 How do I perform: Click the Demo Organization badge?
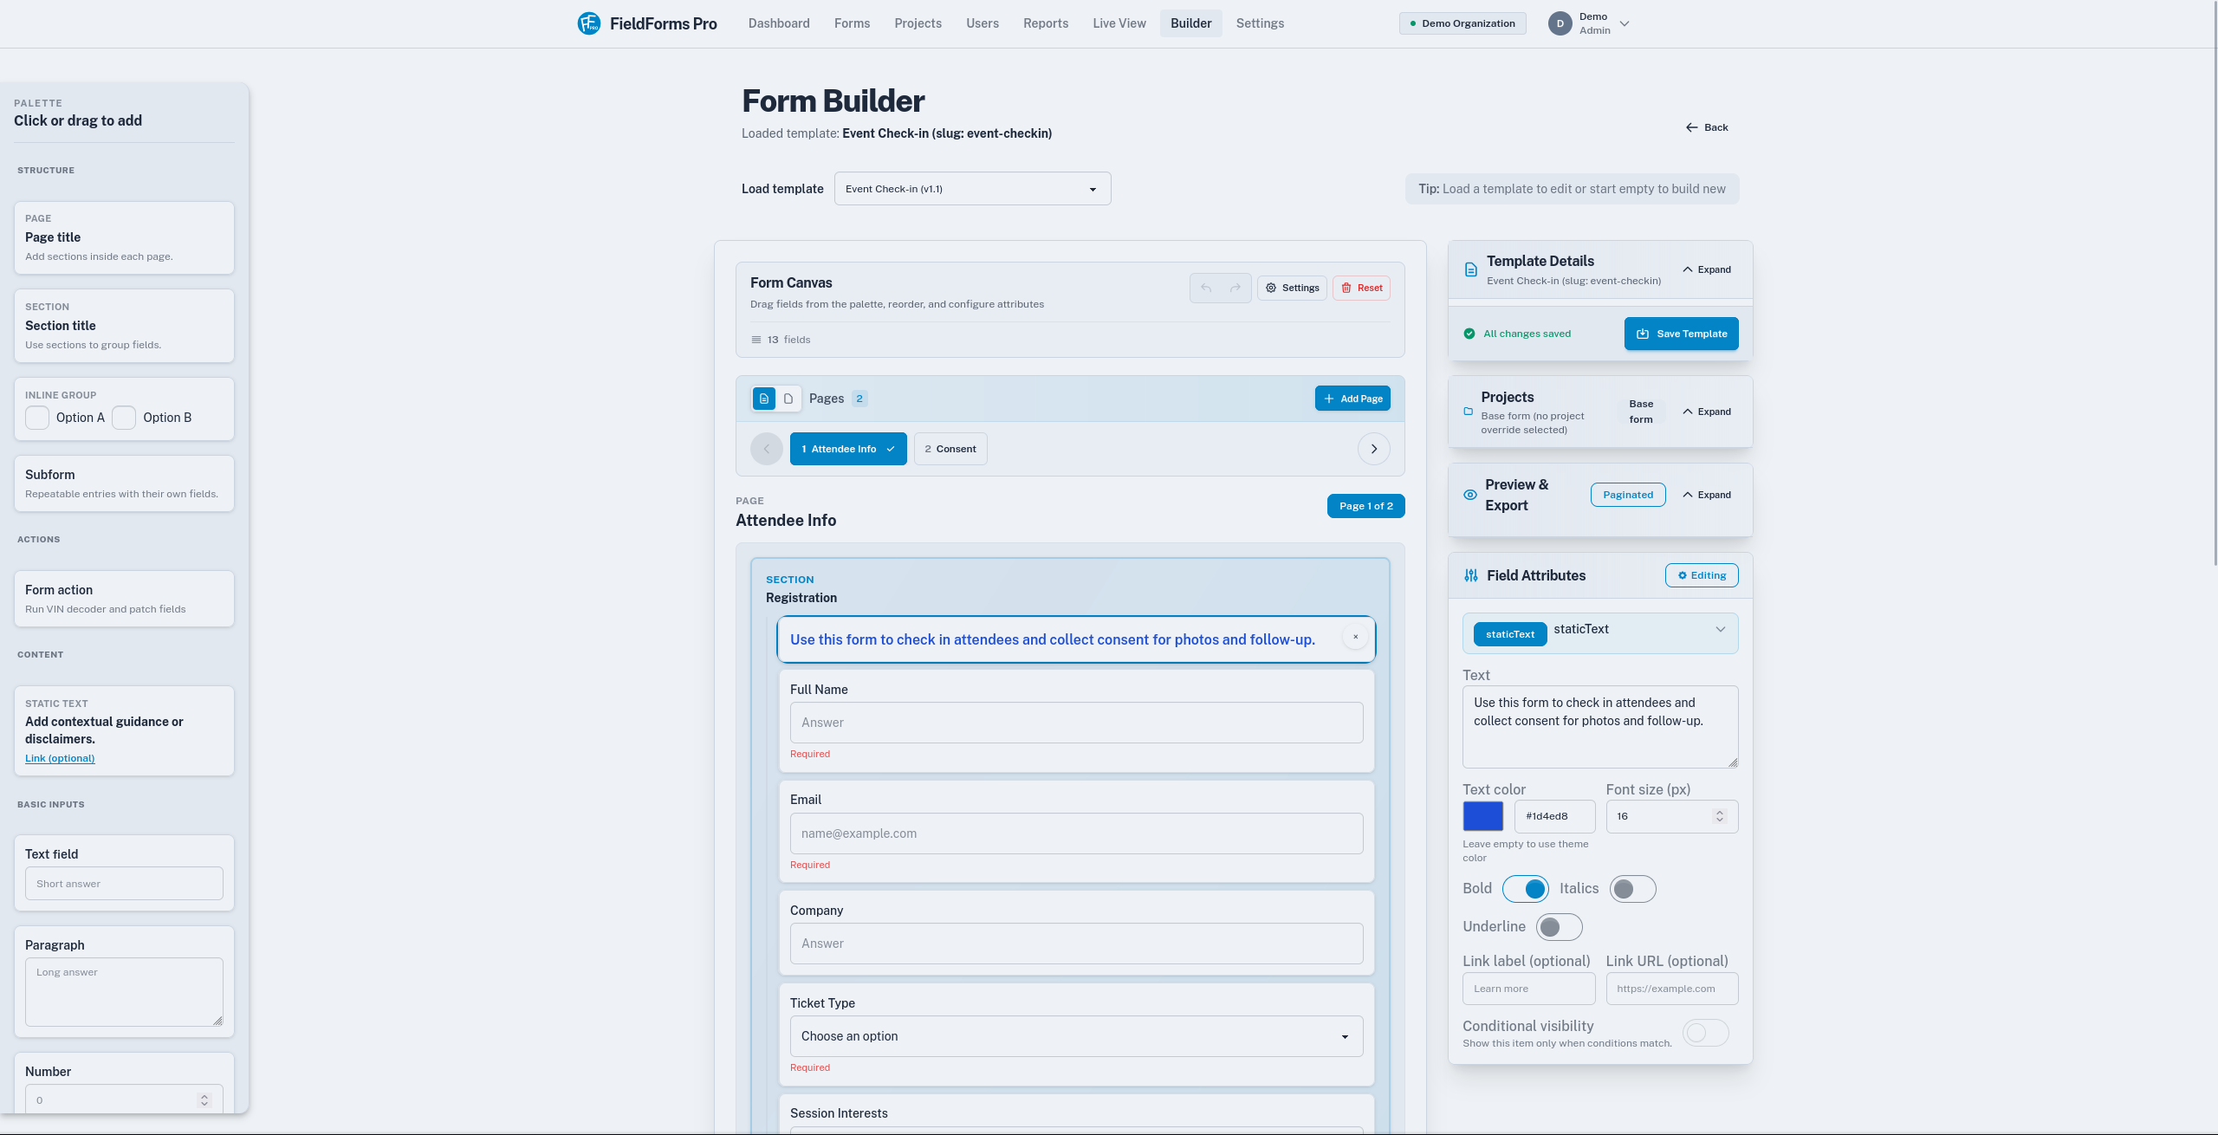click(x=1462, y=23)
